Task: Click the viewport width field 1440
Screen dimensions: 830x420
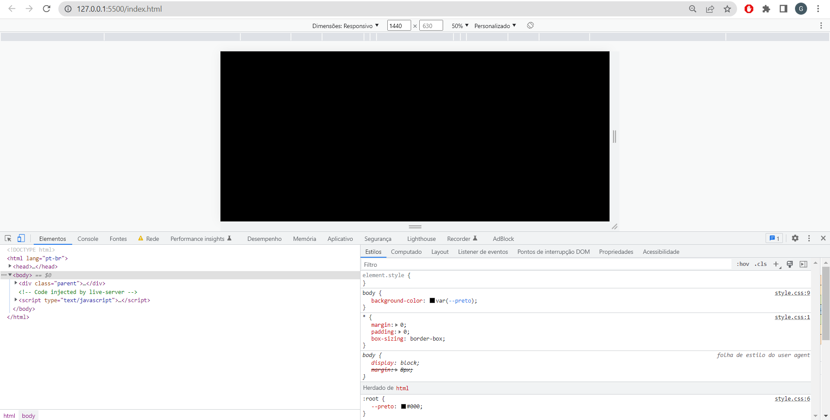Action: point(399,25)
